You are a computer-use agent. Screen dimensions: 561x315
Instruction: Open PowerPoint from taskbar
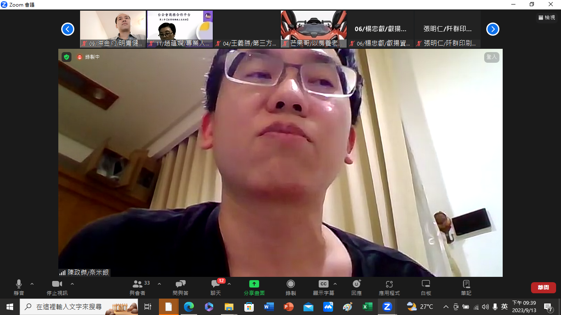[x=289, y=306]
